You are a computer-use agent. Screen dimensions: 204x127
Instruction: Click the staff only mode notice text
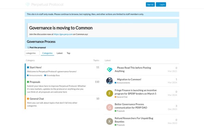click(x=85, y=14)
